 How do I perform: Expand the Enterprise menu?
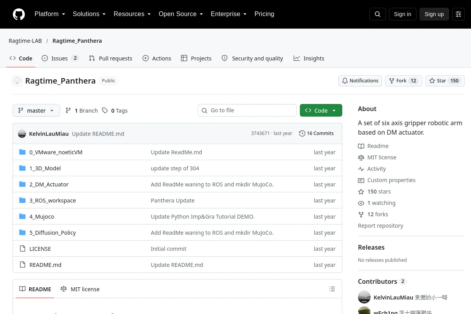[x=228, y=14]
